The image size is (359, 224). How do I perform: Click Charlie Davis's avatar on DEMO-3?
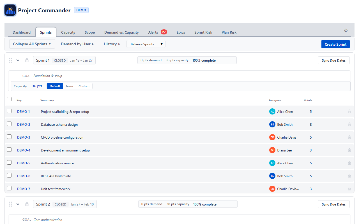point(272,137)
